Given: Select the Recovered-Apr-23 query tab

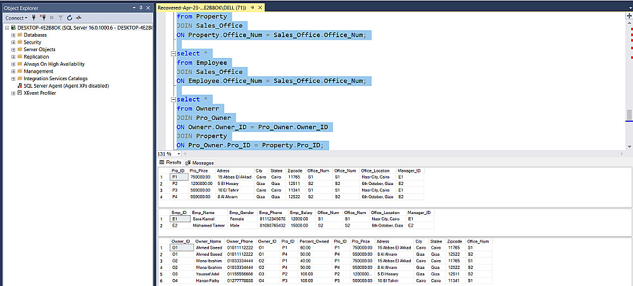Looking at the screenshot, I should pos(201,8).
